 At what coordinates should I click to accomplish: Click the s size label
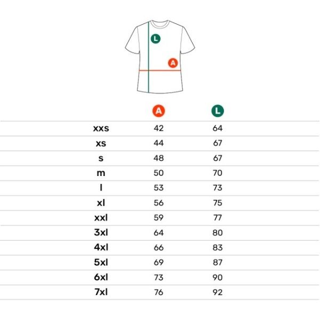pyautogui.click(x=101, y=158)
